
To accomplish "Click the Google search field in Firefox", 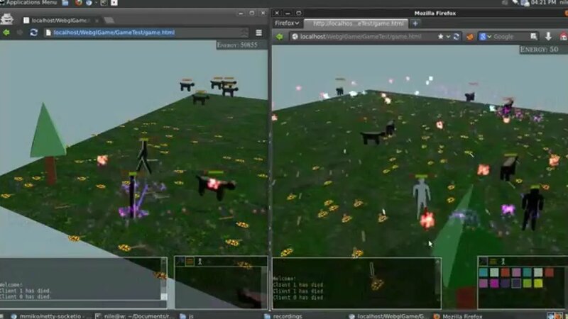I will (x=510, y=37).
